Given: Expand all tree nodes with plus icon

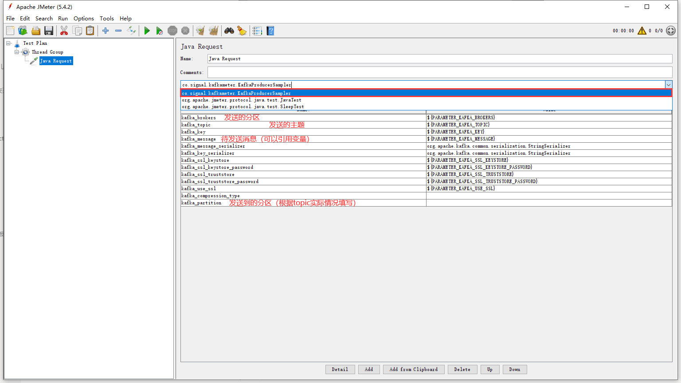Looking at the screenshot, I should coord(106,31).
